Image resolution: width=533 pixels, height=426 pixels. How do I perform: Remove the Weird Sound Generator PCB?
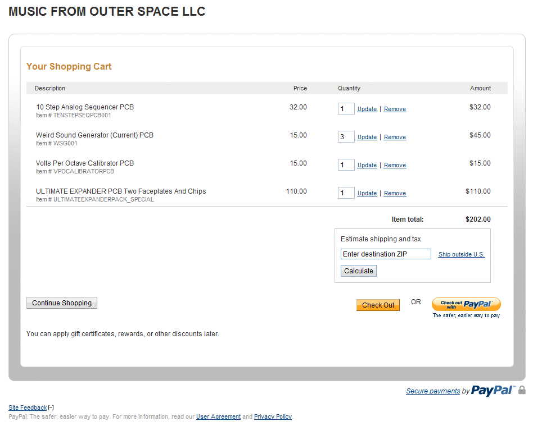pyautogui.click(x=395, y=138)
